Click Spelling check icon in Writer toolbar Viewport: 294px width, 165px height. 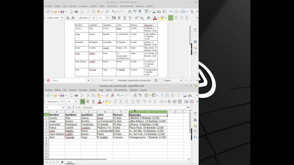coord(135,11)
